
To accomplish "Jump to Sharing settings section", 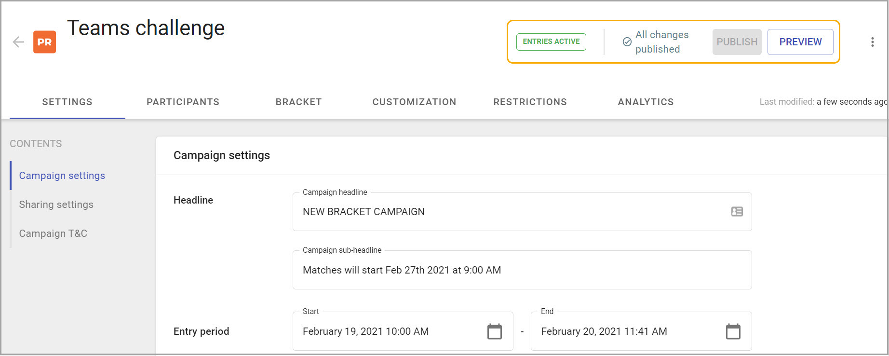I will (56, 205).
